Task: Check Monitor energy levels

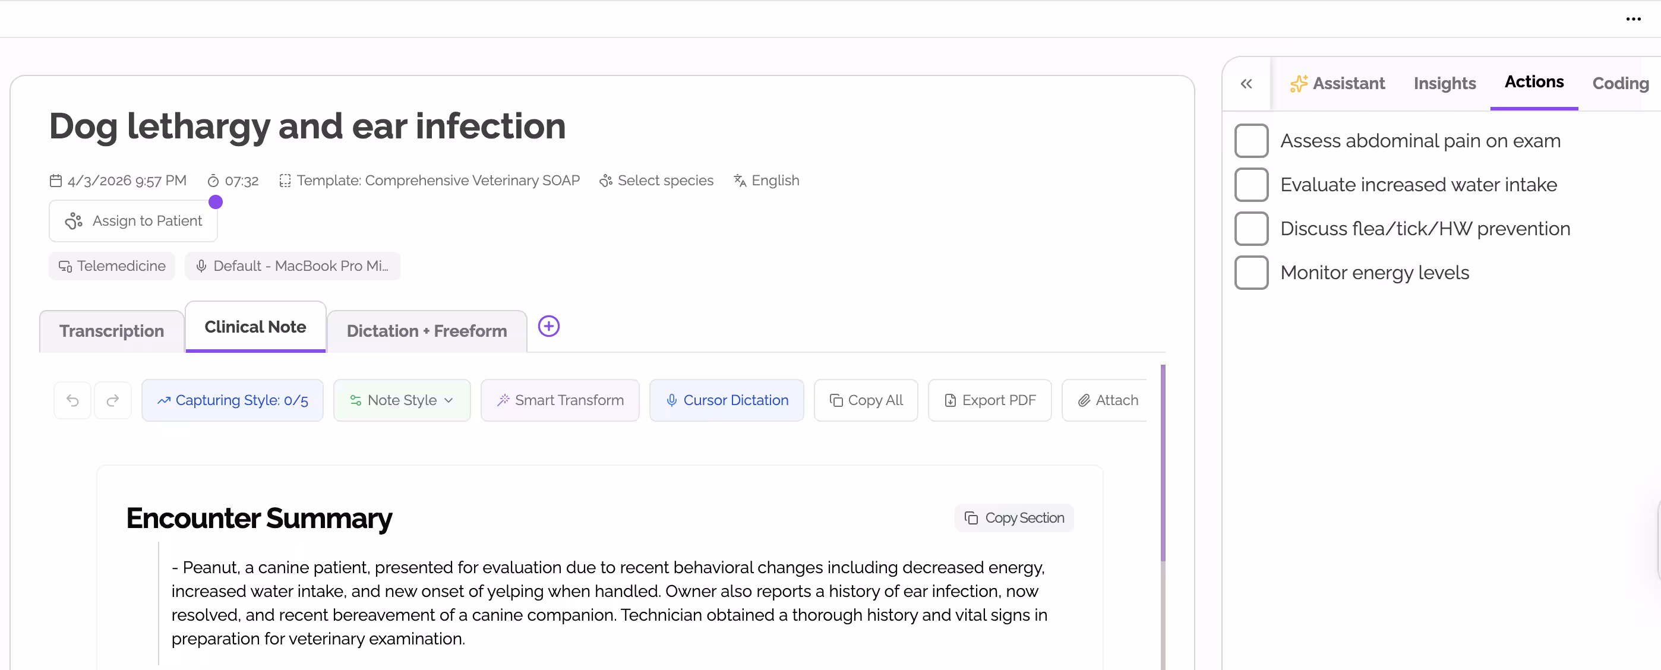Action: pyautogui.click(x=1252, y=272)
